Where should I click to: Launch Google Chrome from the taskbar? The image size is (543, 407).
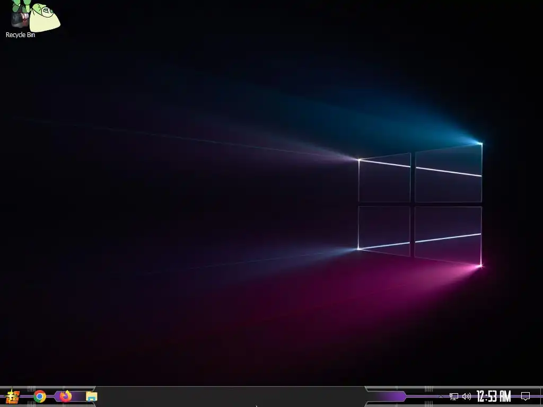40,396
